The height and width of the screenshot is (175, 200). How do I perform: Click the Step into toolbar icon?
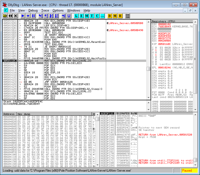(41, 16)
